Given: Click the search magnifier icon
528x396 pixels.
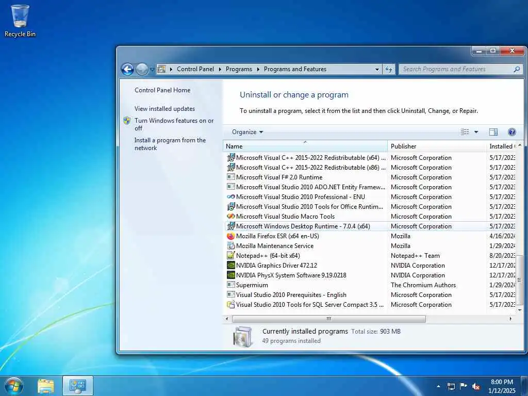Looking at the screenshot, I should click(517, 69).
